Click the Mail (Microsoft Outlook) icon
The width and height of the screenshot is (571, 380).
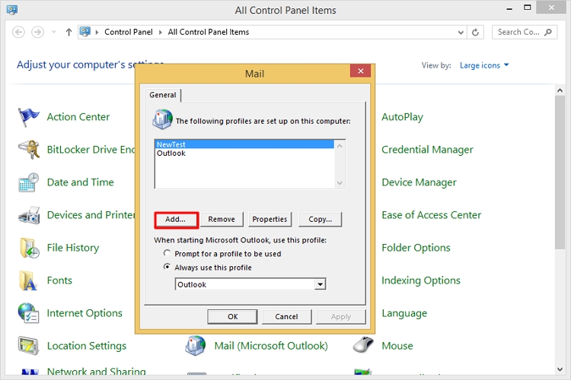(x=196, y=346)
